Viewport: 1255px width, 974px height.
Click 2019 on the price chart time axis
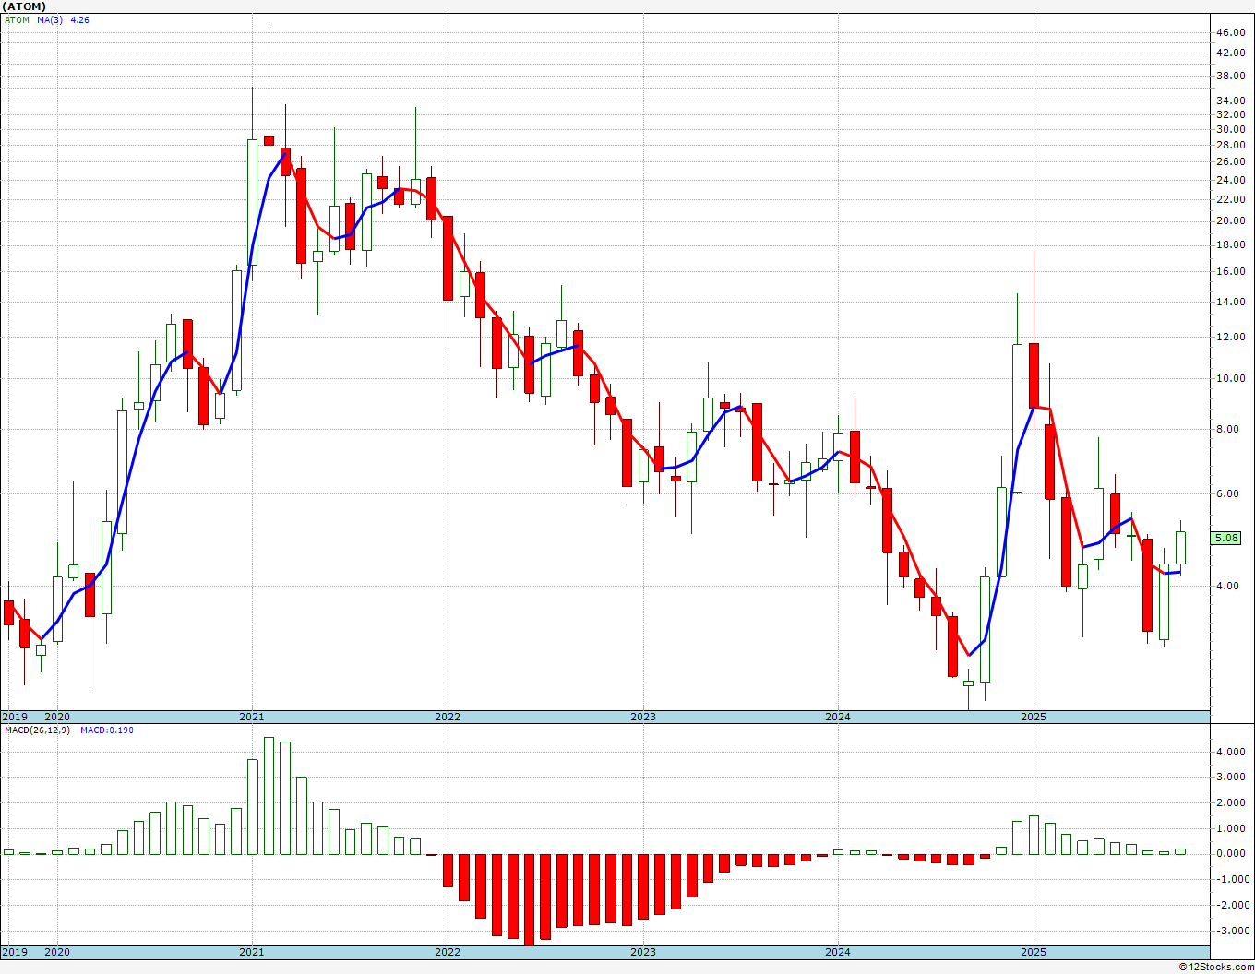click(14, 717)
